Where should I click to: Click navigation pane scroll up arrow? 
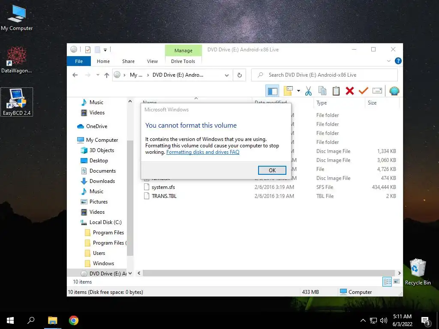pyautogui.click(x=130, y=101)
